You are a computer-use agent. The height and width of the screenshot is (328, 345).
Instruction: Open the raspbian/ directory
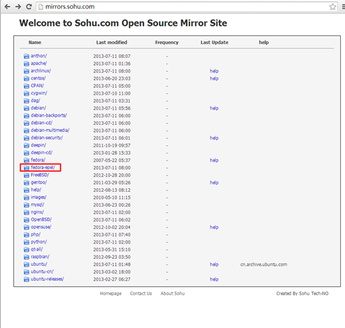click(40, 257)
